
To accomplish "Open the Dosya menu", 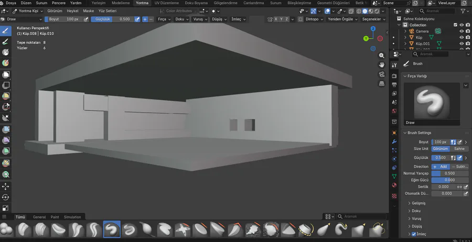I will pyautogui.click(x=10, y=3).
